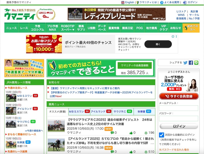Switch to English using the flag icon
The image size is (204, 154).
pyautogui.click(x=123, y=2)
